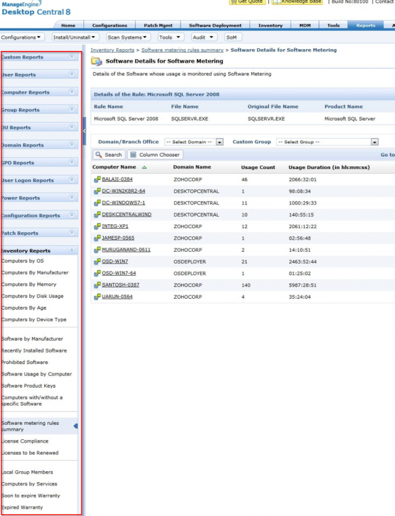Viewport: 395px width, 516px height.
Task: Open the Configurations submenu dropdown
Action: point(21,37)
